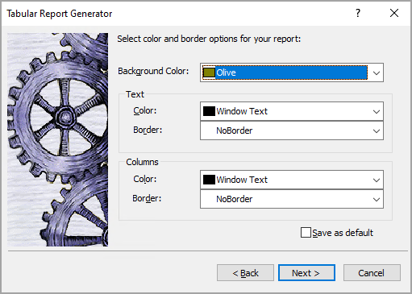Click the Text group Color label
The width and height of the screenshot is (412, 294).
[x=145, y=110]
